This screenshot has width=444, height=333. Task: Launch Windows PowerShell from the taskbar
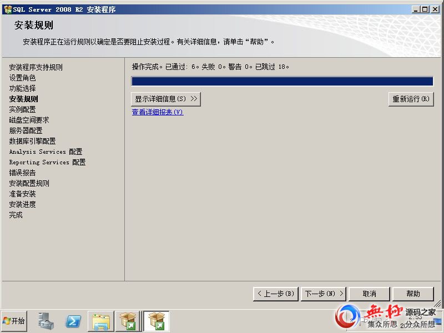(x=73, y=321)
